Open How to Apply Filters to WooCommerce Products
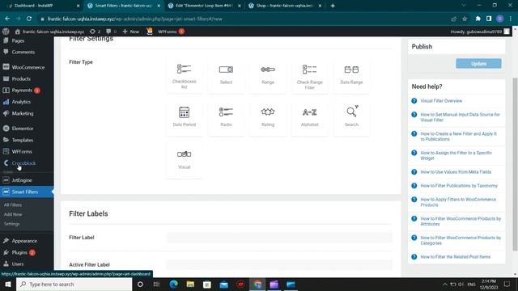 point(458,202)
